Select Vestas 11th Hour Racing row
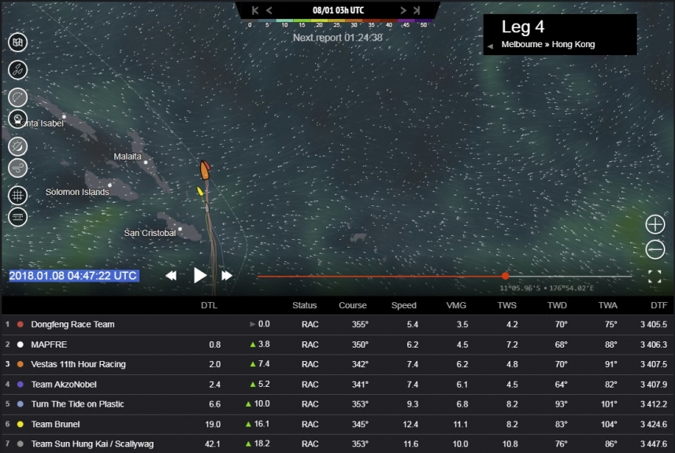 tap(337, 364)
